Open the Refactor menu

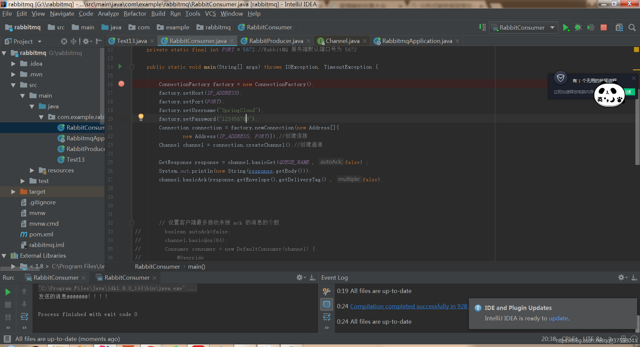coord(135,14)
